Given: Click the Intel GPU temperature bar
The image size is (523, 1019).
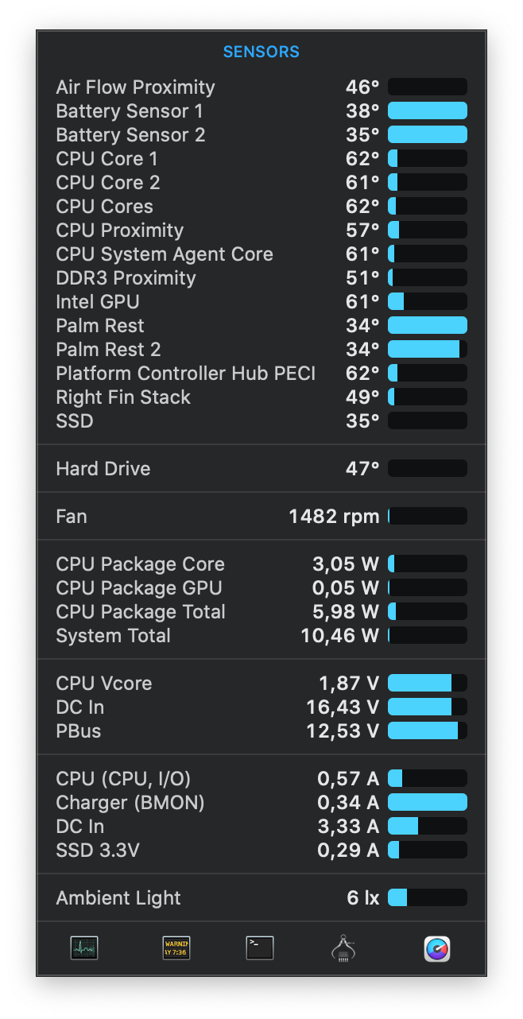Looking at the screenshot, I should point(427,301).
